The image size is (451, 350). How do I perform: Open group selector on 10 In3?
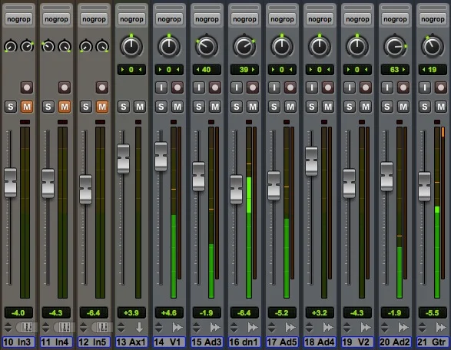[x=18, y=19]
